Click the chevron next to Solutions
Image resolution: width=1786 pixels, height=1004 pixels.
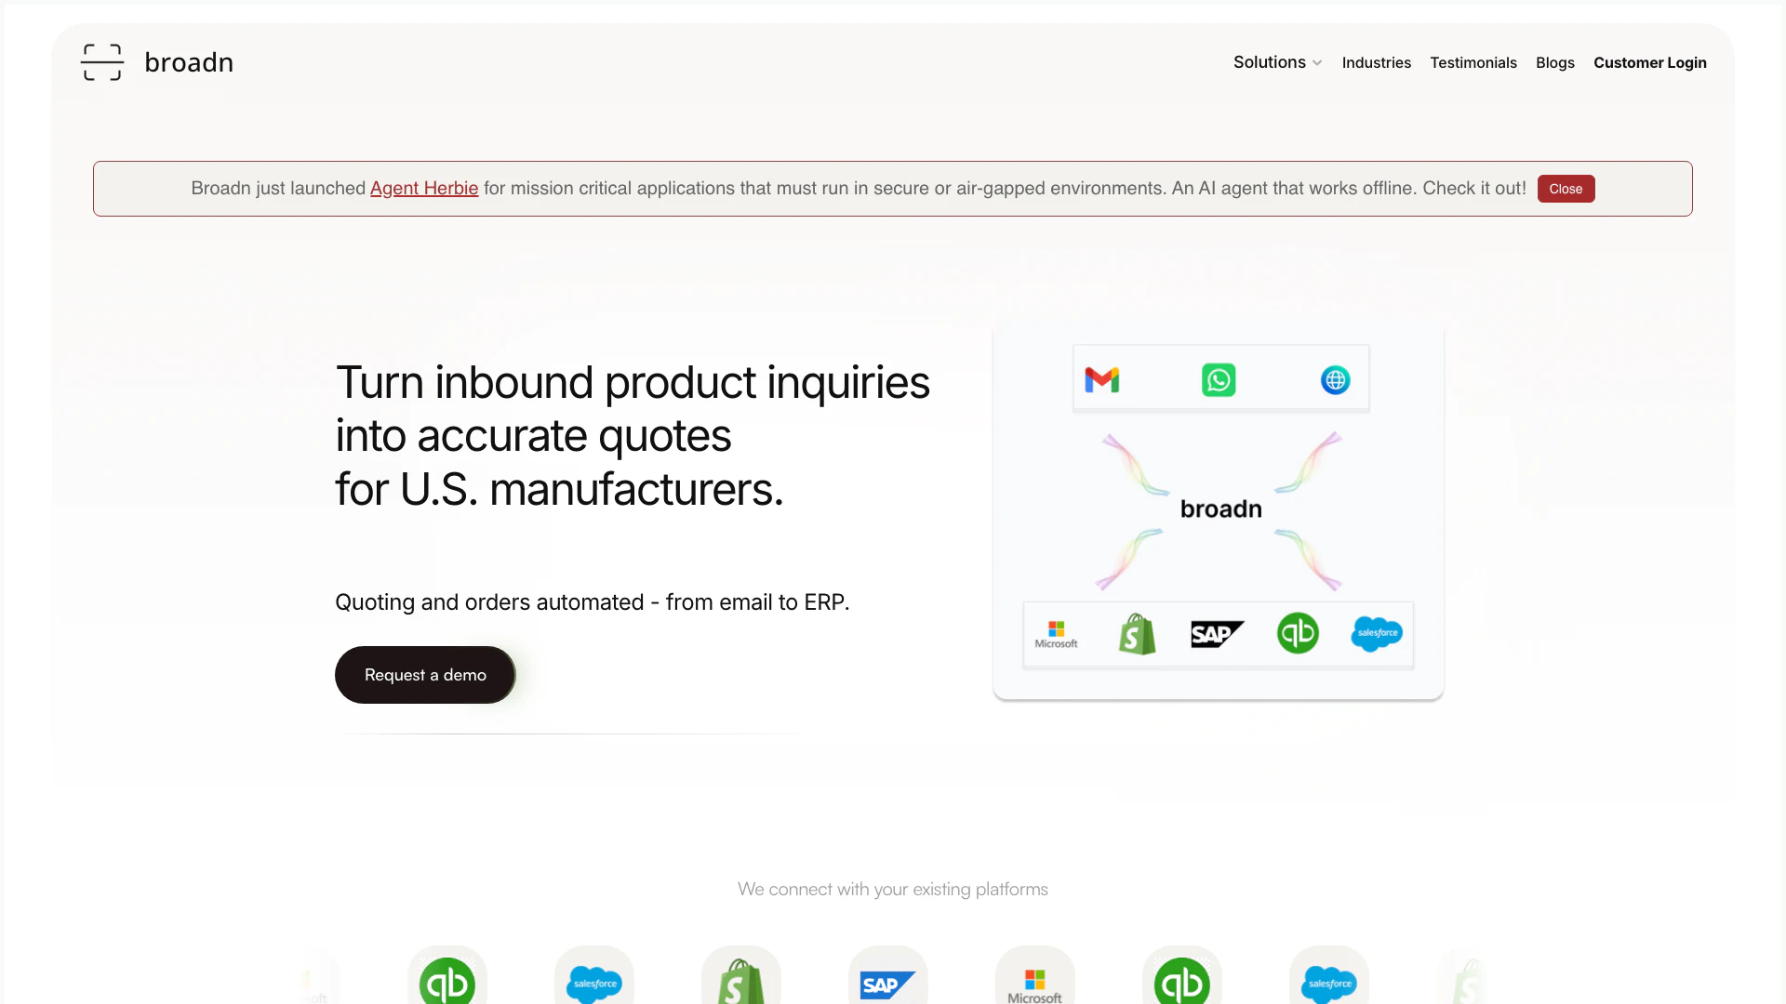coord(1317,63)
